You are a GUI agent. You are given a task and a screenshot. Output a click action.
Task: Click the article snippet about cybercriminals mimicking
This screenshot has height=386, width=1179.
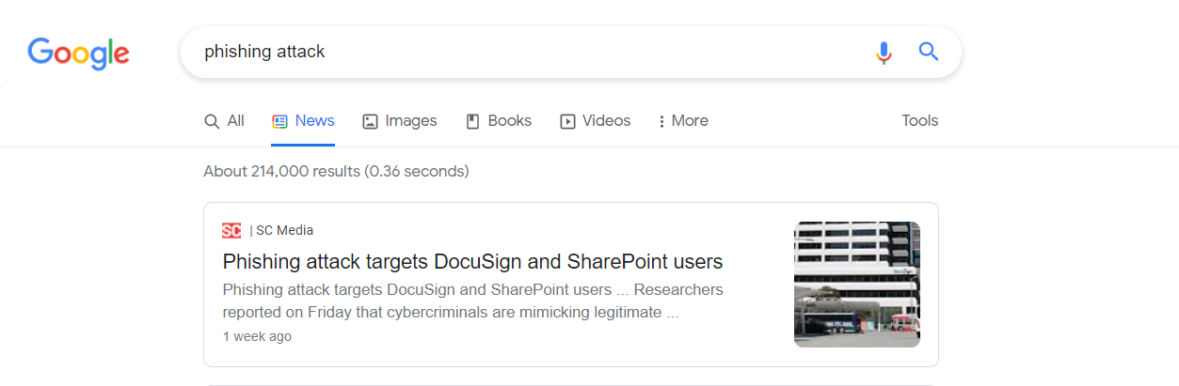point(473,301)
